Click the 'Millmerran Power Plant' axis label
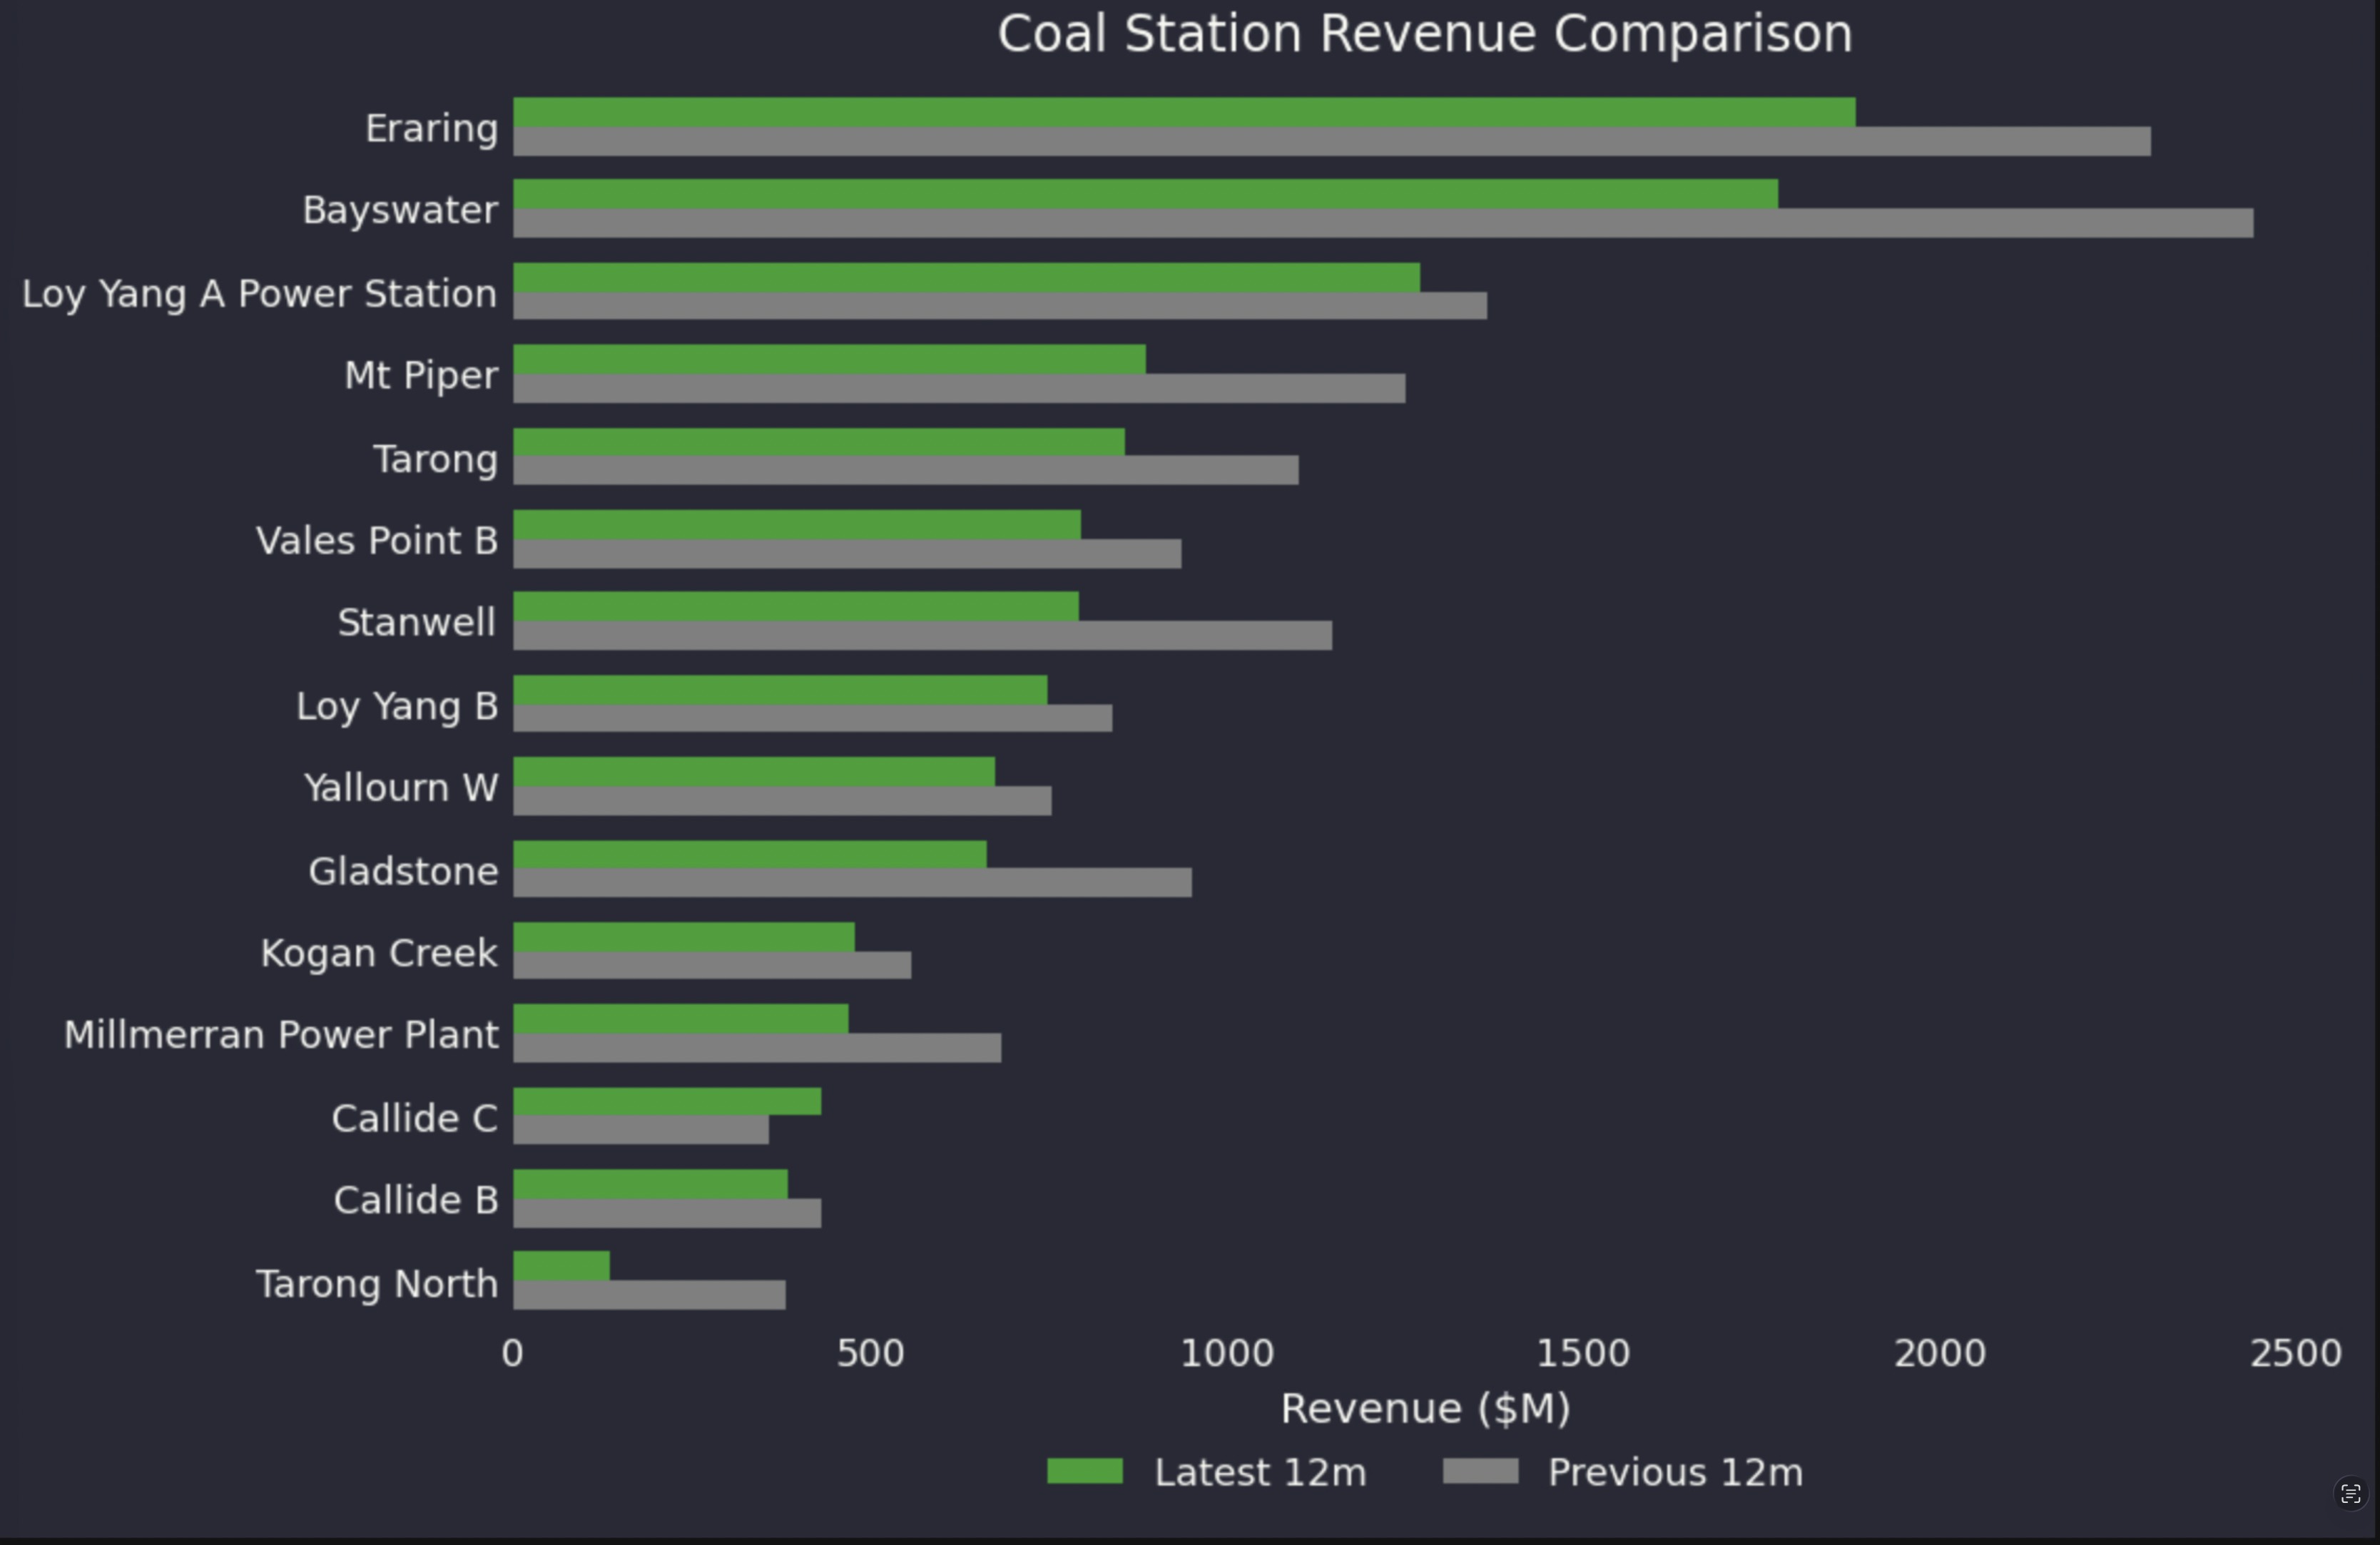Screen dimensions: 2380x1545 (x=281, y=1035)
